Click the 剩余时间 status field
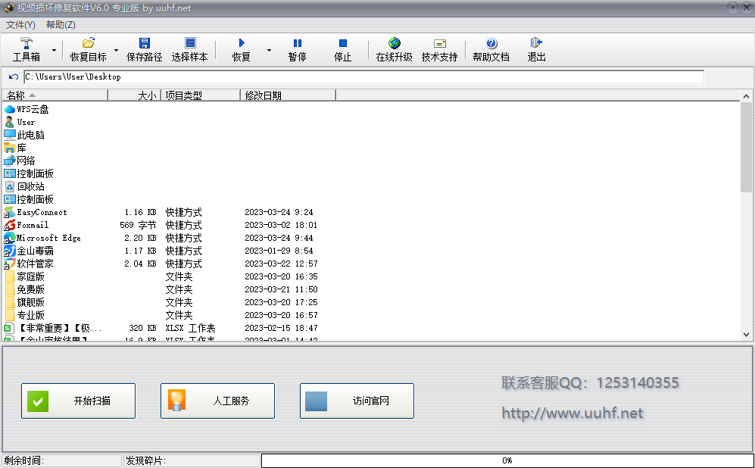The image size is (755, 468). click(61, 460)
